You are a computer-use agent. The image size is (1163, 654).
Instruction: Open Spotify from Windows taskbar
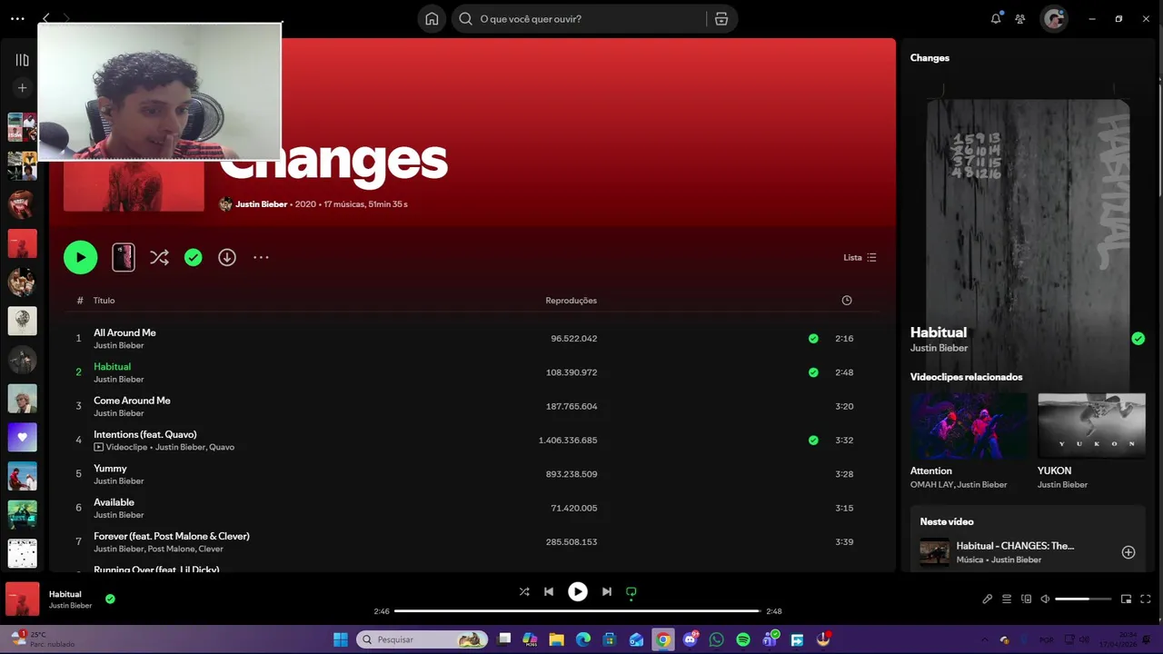point(743,639)
